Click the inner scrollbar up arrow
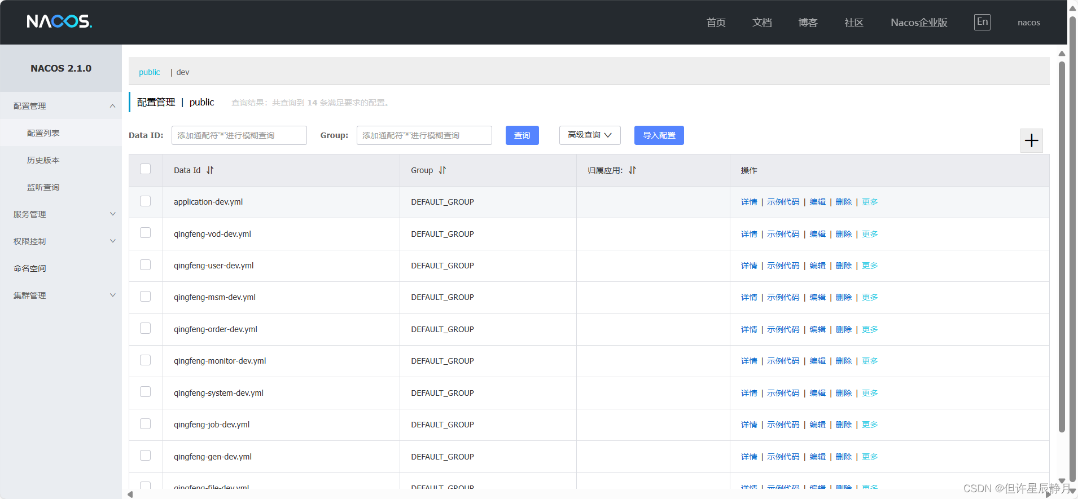 coord(1062,54)
